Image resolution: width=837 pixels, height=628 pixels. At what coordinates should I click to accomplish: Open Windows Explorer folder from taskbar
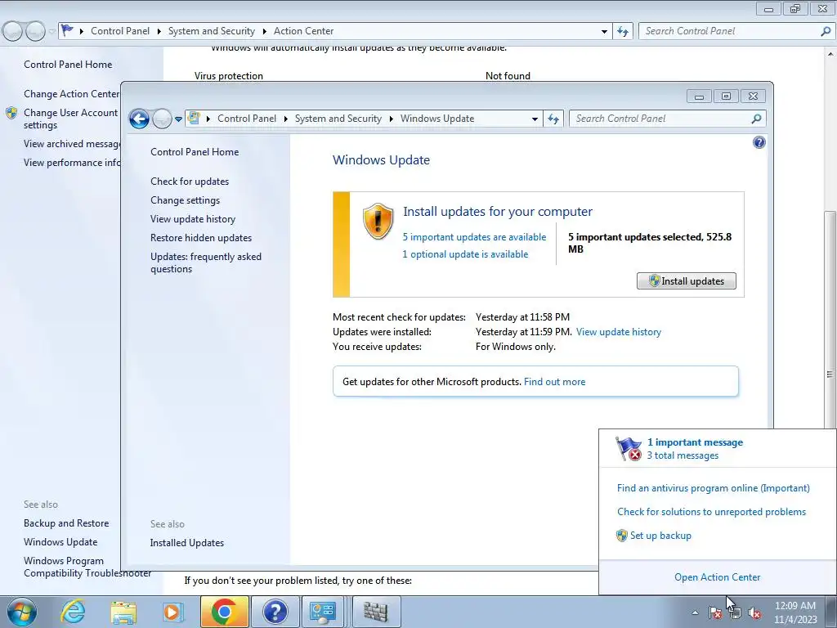tap(123, 612)
